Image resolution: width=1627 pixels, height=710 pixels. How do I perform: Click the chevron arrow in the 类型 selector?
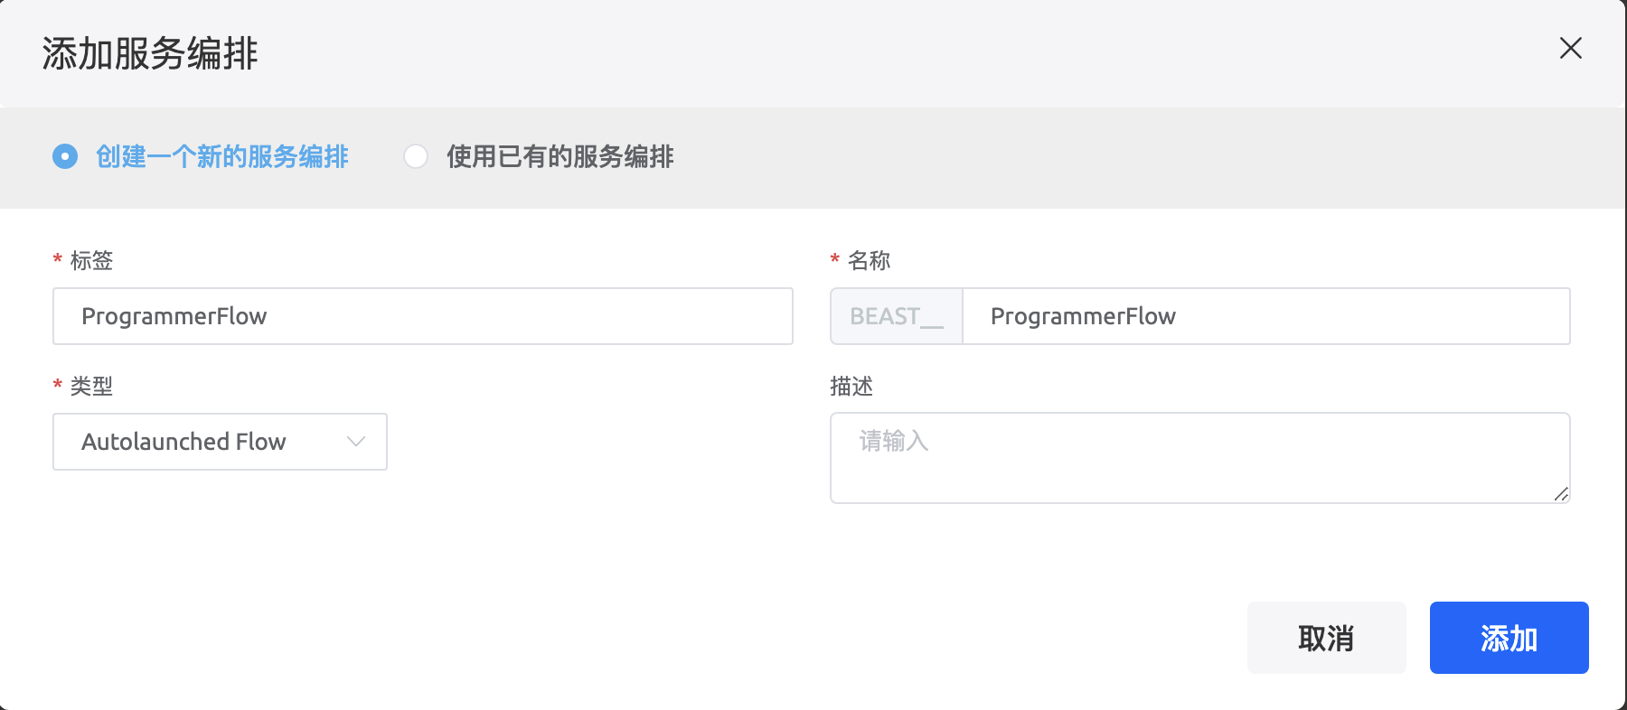(x=356, y=442)
